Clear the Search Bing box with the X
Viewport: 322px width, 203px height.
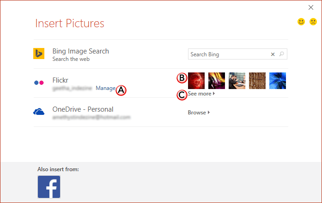[273, 54]
